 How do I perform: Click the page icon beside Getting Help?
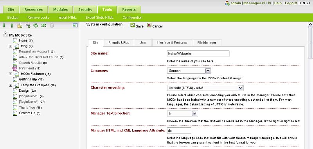(15, 79)
